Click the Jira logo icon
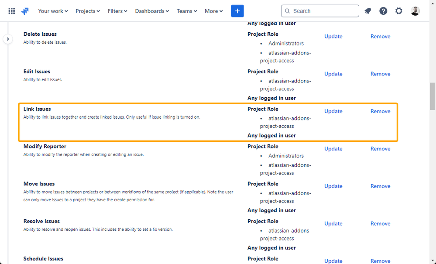The image size is (436, 264). point(25,11)
